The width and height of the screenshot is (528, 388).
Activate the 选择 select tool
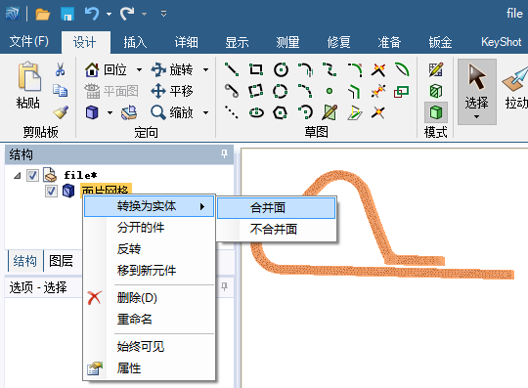coord(477,92)
